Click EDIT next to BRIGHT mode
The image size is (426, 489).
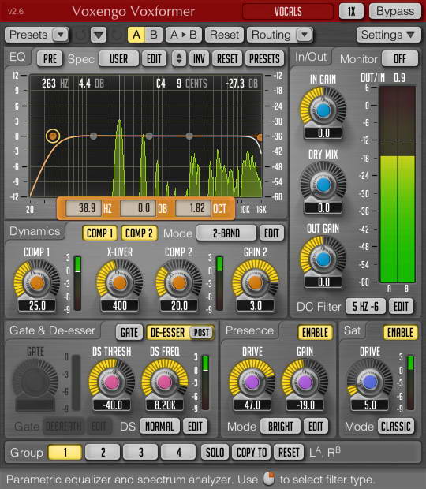click(316, 426)
